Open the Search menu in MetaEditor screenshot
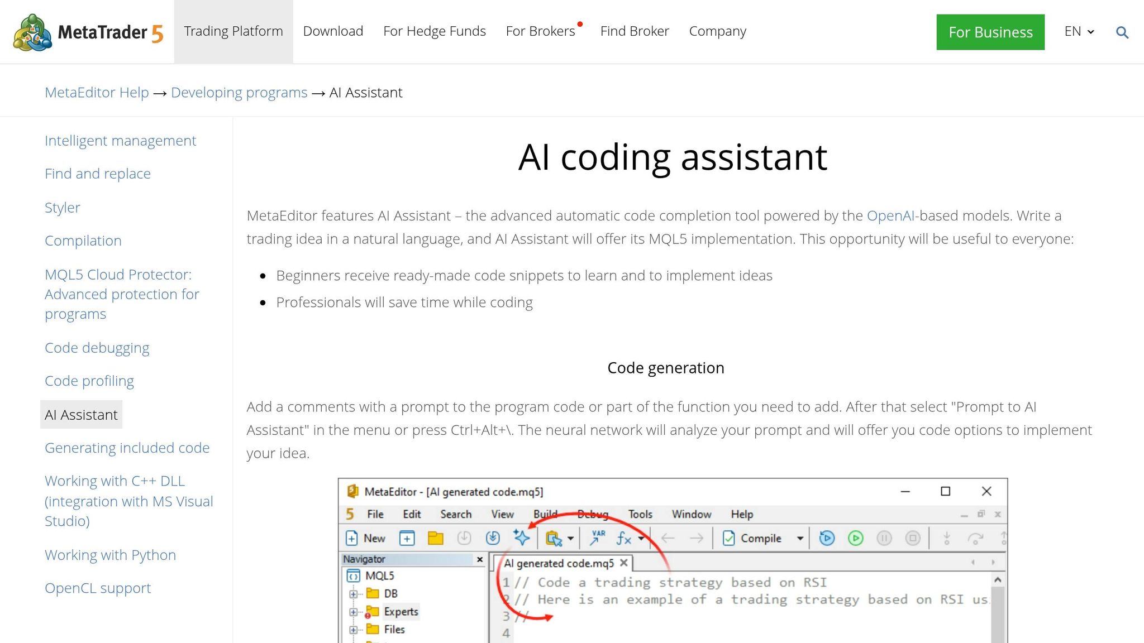1144x643 pixels. tap(456, 514)
